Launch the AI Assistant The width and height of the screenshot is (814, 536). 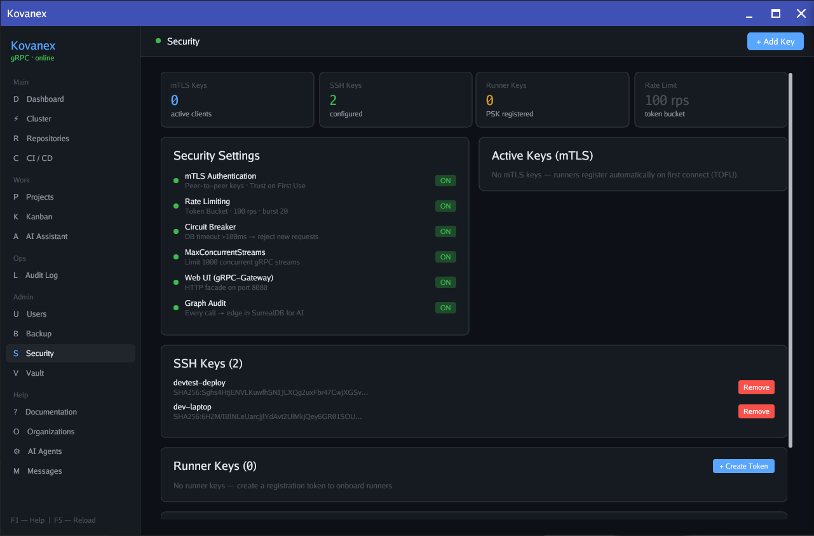[47, 236]
